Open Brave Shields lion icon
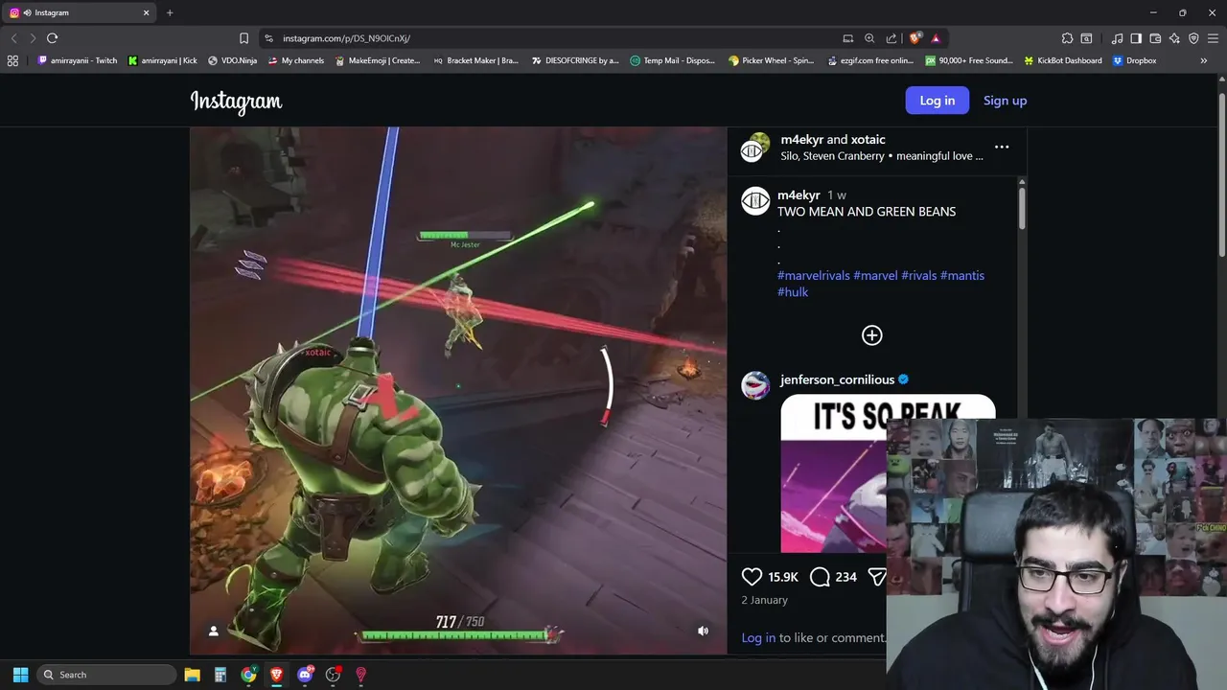Viewport: 1227px width, 690px height. [x=915, y=38]
